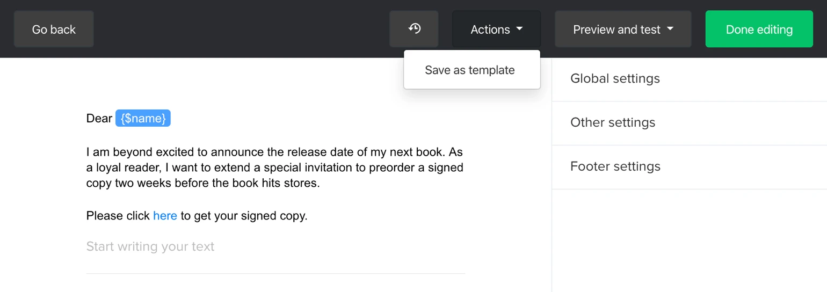Viewport: 827px width, 292px height.
Task: Select the {$name} merge tag
Action: (143, 119)
